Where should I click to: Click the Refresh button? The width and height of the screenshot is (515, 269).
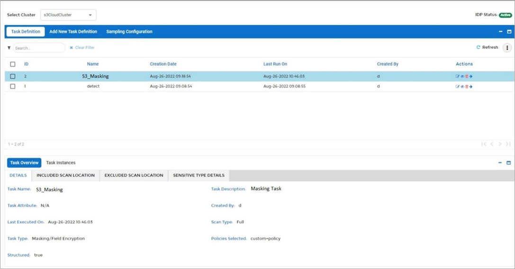pos(488,47)
